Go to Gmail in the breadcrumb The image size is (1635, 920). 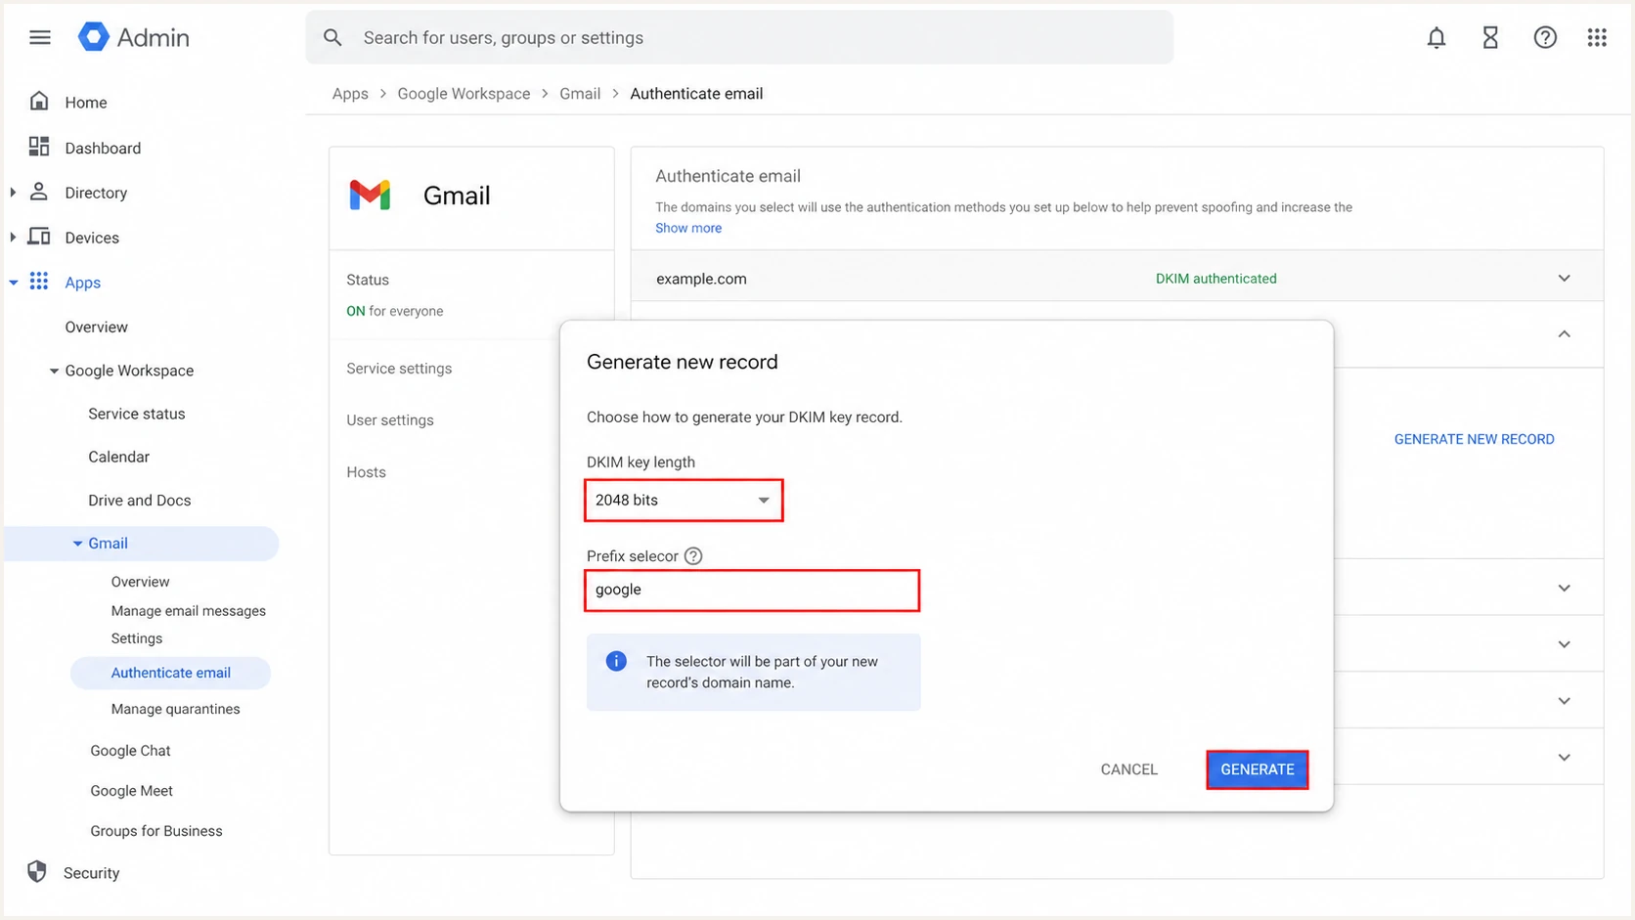pos(580,94)
